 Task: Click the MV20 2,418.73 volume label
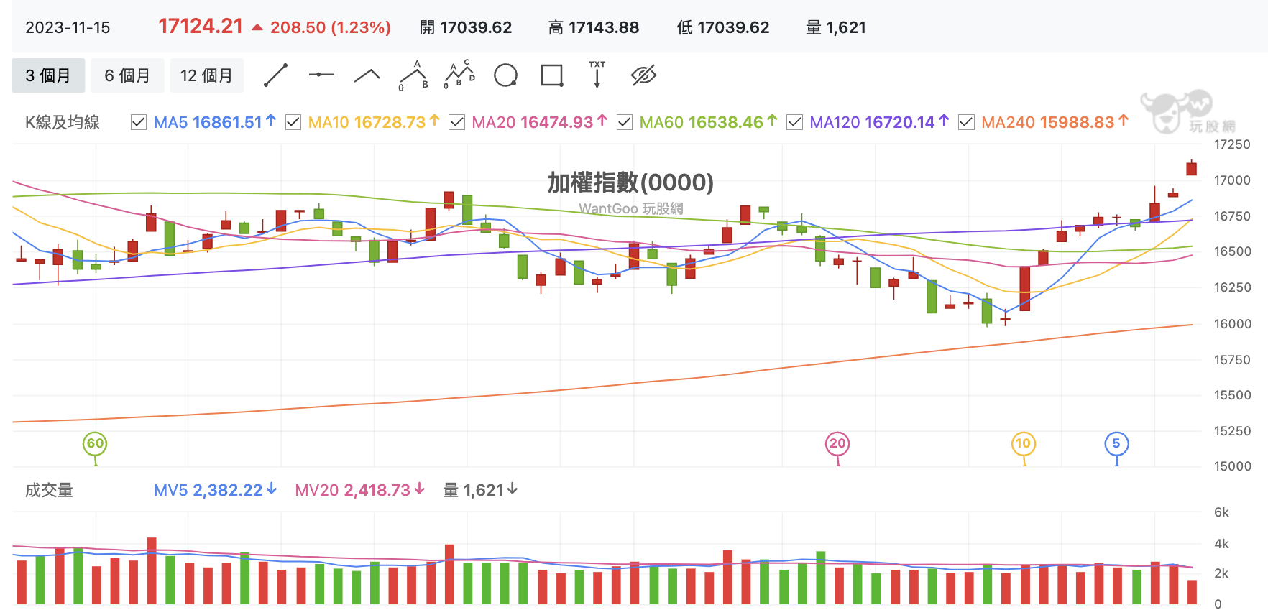click(360, 490)
